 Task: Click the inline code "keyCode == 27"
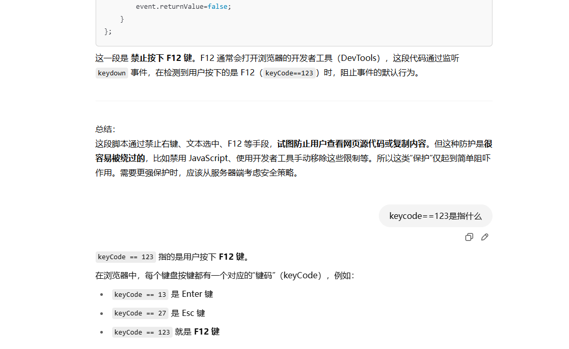(140, 313)
